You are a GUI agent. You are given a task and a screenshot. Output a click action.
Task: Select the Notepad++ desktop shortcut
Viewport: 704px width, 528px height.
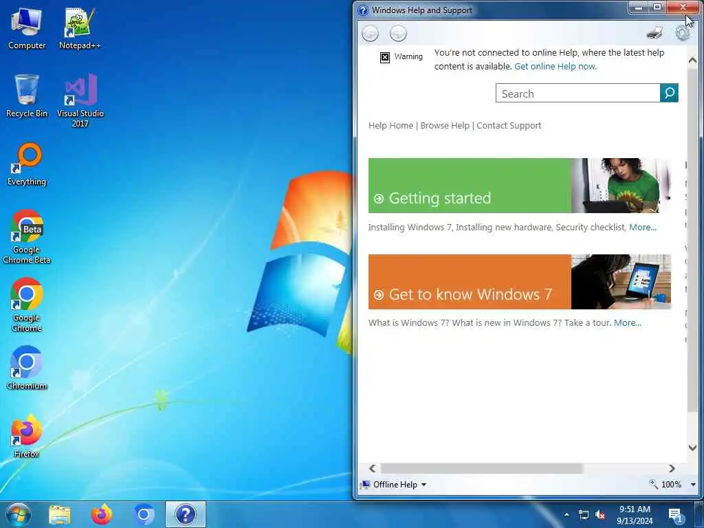pyautogui.click(x=80, y=29)
